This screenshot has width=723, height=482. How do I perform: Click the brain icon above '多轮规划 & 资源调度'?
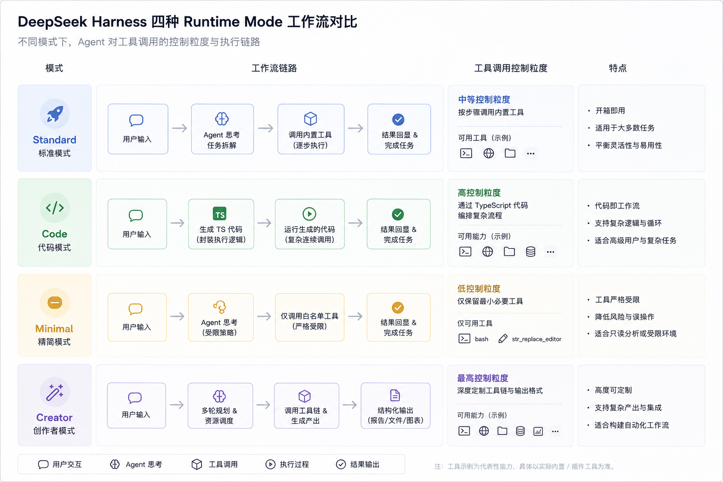219,396
